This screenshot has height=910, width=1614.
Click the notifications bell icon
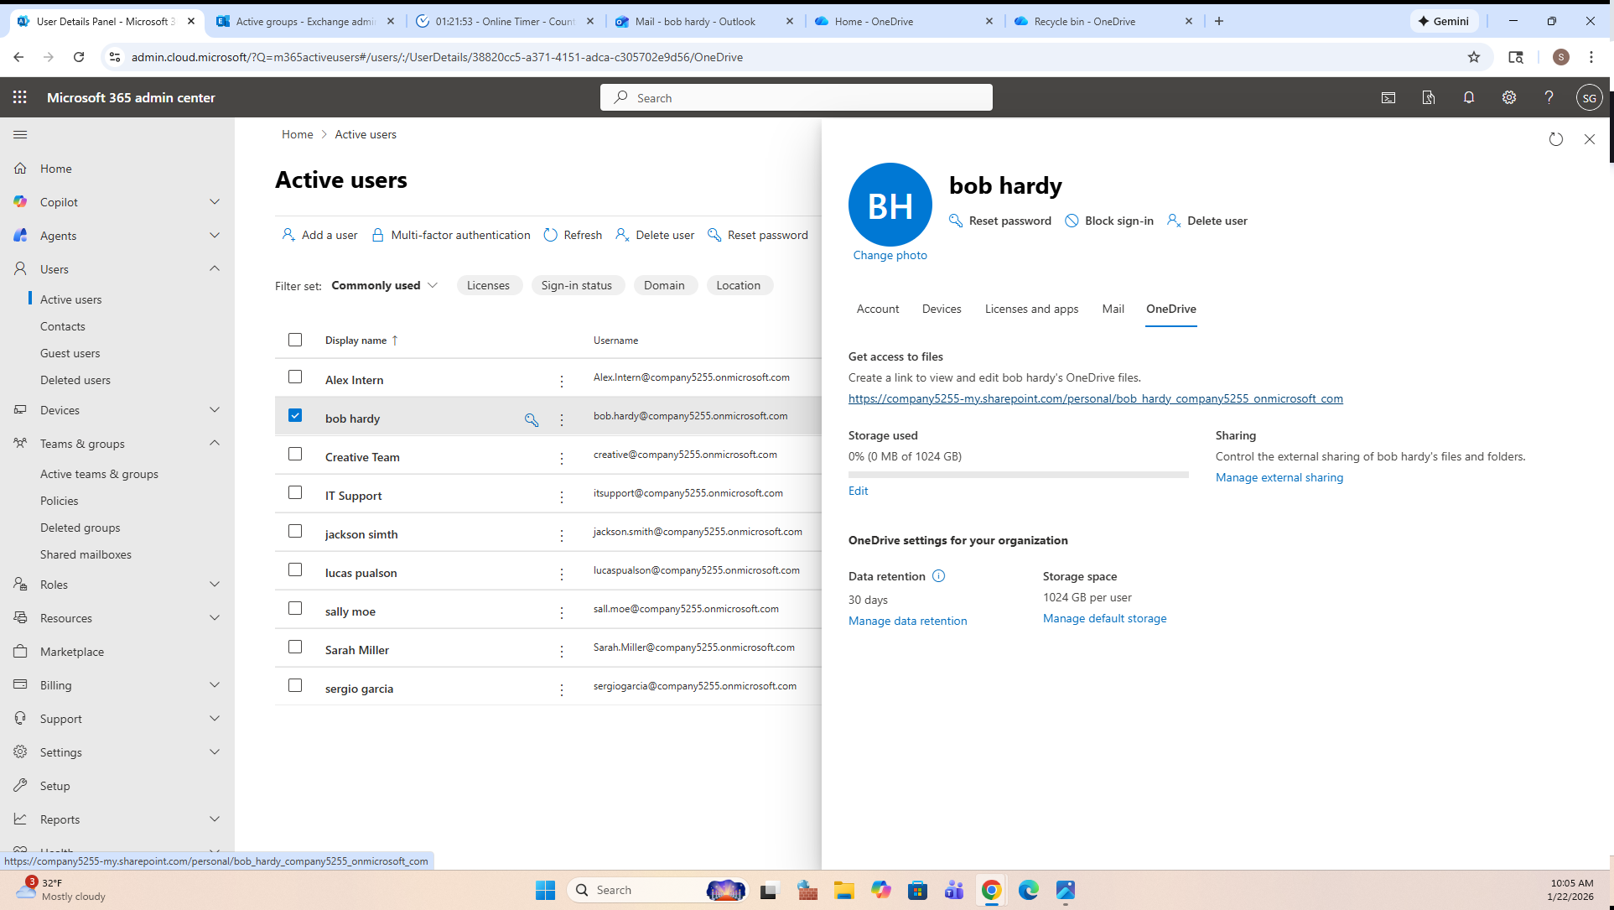[1468, 97]
